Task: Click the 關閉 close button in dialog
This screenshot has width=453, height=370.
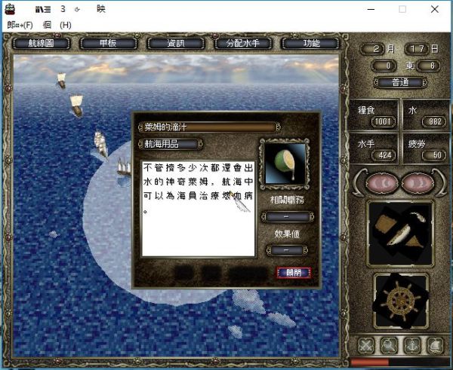Action: 294,273
